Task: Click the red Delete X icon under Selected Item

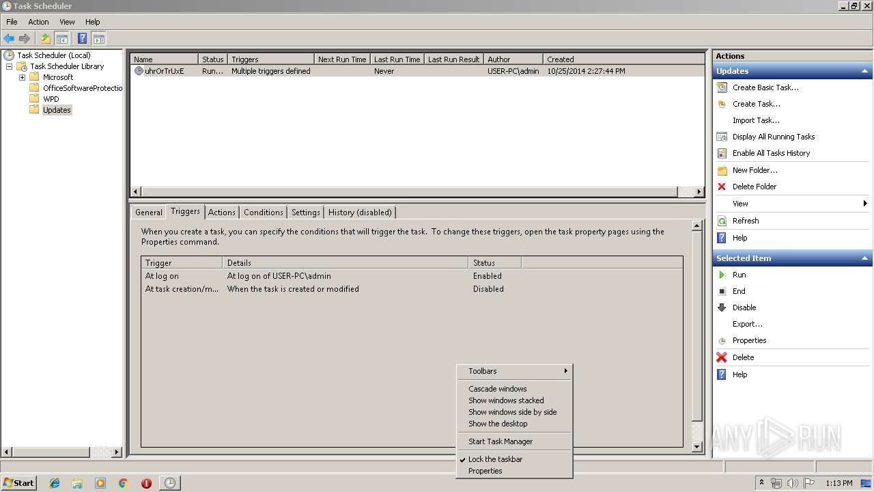Action: click(722, 357)
